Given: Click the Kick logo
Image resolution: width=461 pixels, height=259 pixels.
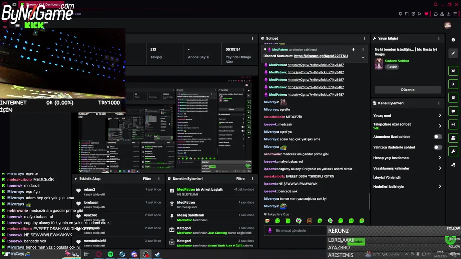Looking at the screenshot, I should [34, 25].
